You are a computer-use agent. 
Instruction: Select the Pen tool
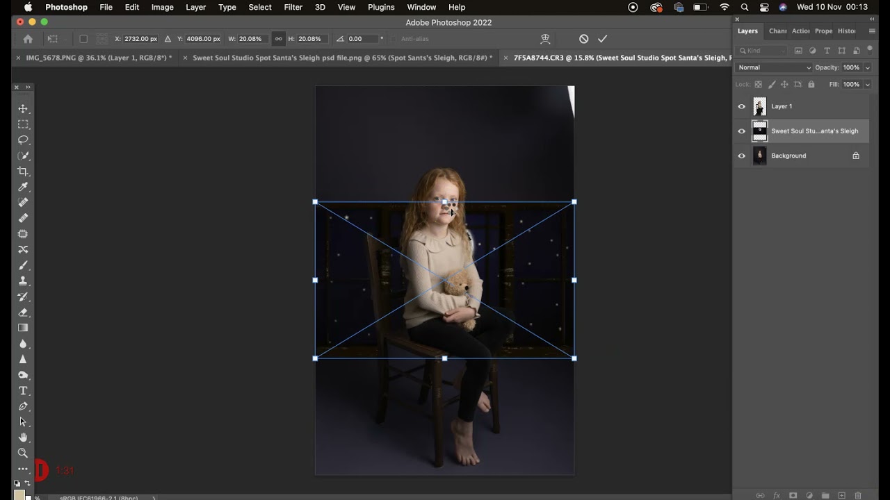[23, 406]
